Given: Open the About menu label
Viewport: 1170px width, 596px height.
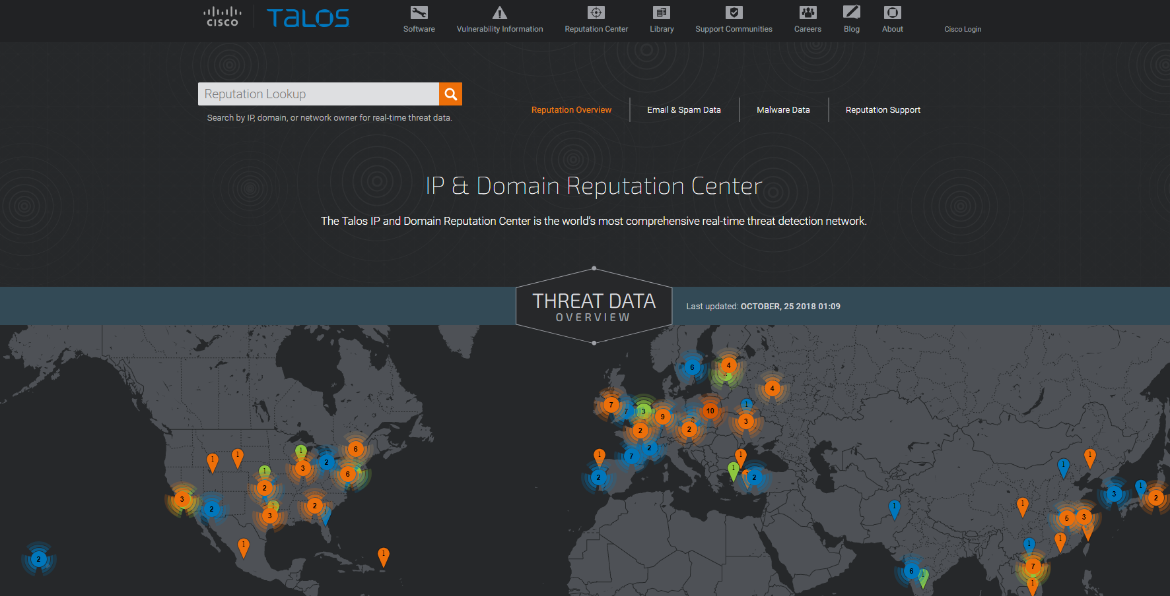Looking at the screenshot, I should (893, 29).
